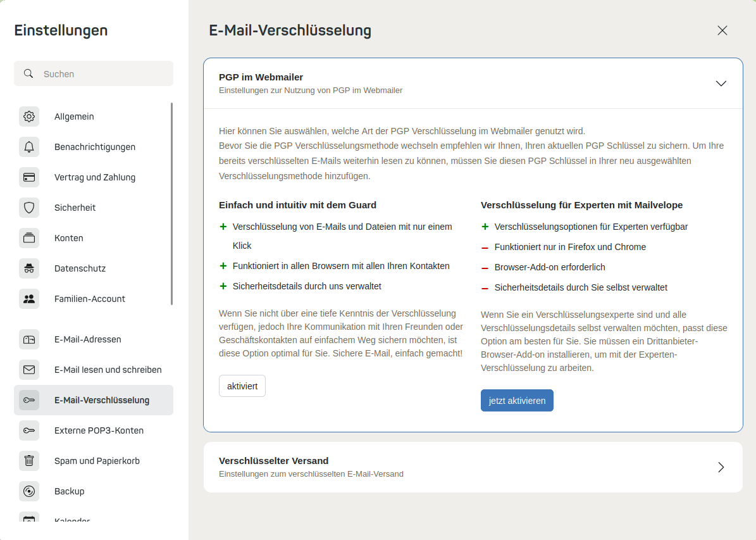Focus the Suchen search field

(94, 73)
